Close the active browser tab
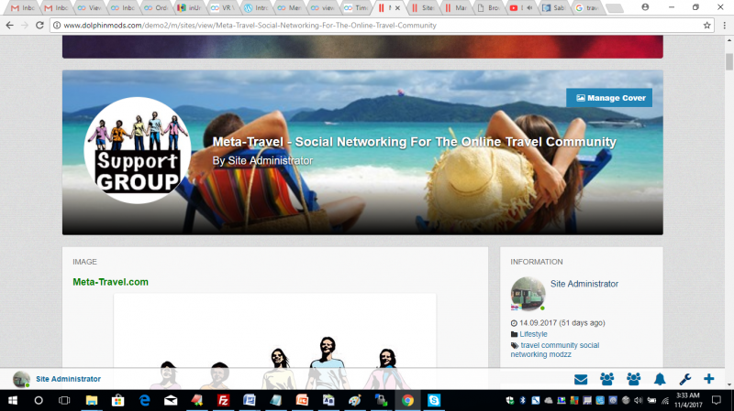734x411 pixels. pos(397,8)
